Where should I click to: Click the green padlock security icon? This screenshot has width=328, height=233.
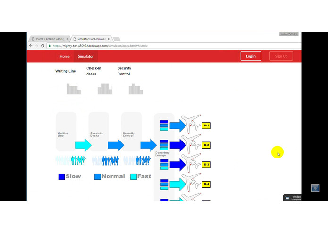pyautogui.click(x=50, y=46)
